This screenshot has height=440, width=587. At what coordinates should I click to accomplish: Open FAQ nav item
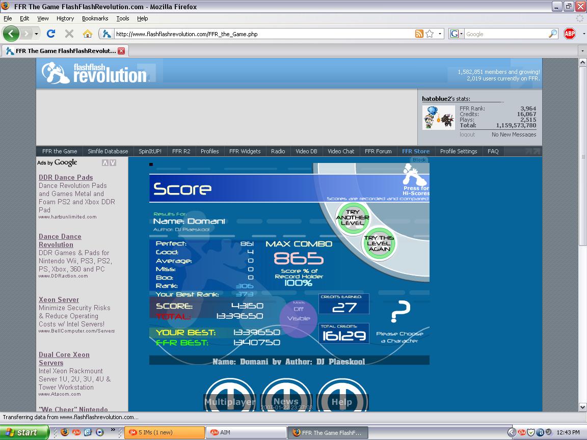493,151
